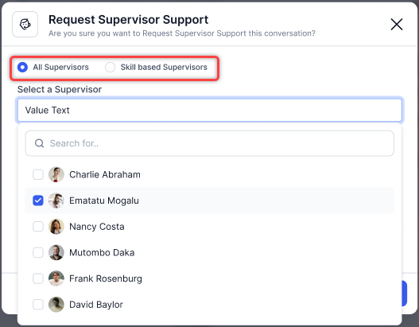Click the partially hidden blue button
419x327 pixels.
(405, 294)
